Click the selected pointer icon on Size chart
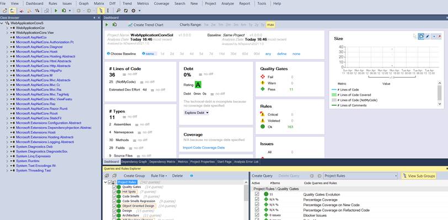The width and height of the screenshot is (448, 220). pyautogui.click(x=421, y=36)
